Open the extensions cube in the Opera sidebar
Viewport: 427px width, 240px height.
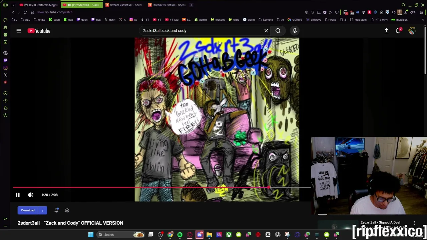pyautogui.click(x=5, y=108)
